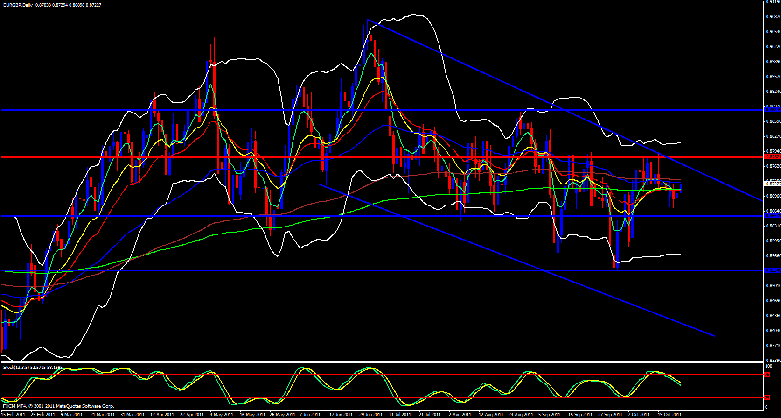Click the 4 May 2011 date label
The image size is (781, 418).
pos(222,414)
